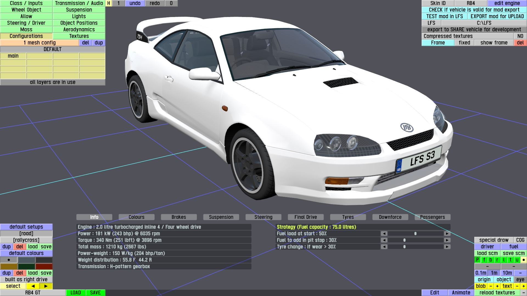
Task: Select the dark red default colour swatch
Action: pos(44,266)
